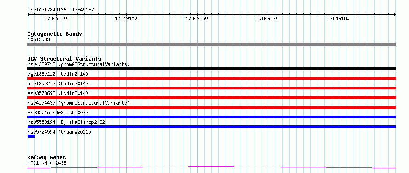409x173 pixels.
Task: Open variant dgv188e212 (Uddin2014) label
Action: click(58, 74)
